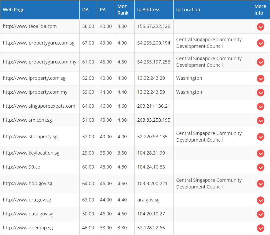The width and height of the screenshot is (270, 235).
Task: Select http://www.keylocation.sg web page text
Action: (31, 153)
